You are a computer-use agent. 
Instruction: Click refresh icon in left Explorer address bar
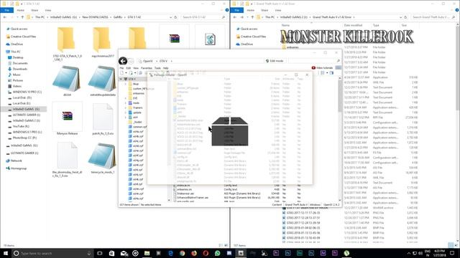[175, 17]
